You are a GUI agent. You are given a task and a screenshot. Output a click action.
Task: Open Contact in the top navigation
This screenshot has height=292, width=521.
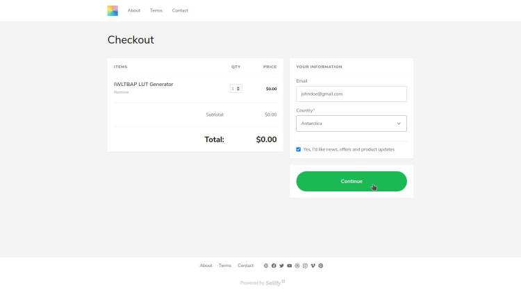pos(180,10)
